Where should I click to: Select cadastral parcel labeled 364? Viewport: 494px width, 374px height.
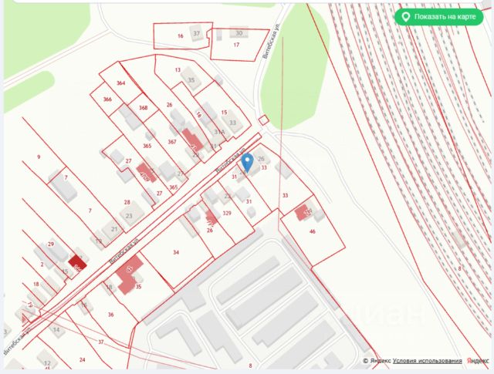click(x=120, y=83)
